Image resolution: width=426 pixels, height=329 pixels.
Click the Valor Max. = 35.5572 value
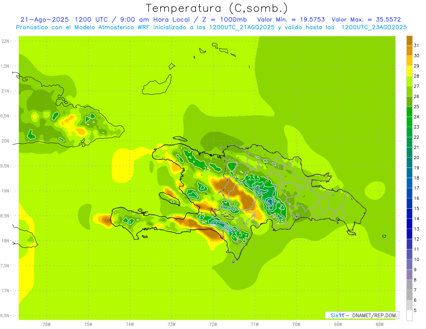366,20
